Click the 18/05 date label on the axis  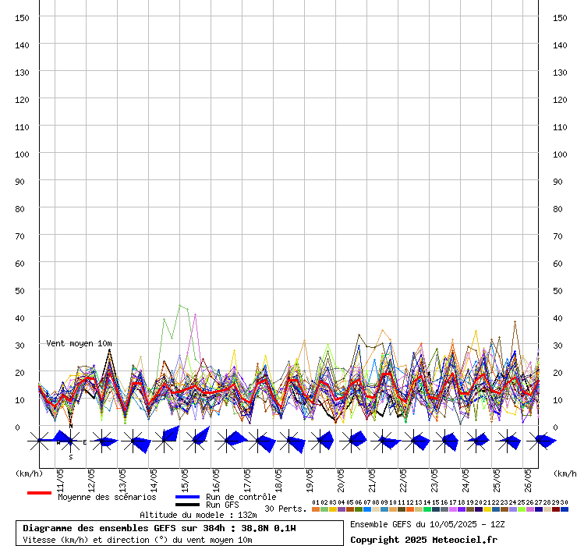click(x=278, y=480)
